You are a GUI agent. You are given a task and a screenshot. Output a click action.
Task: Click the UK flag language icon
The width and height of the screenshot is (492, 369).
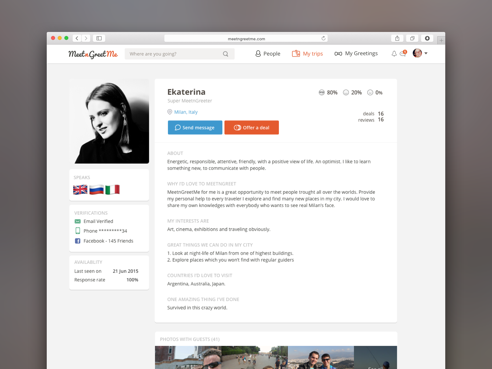80,190
